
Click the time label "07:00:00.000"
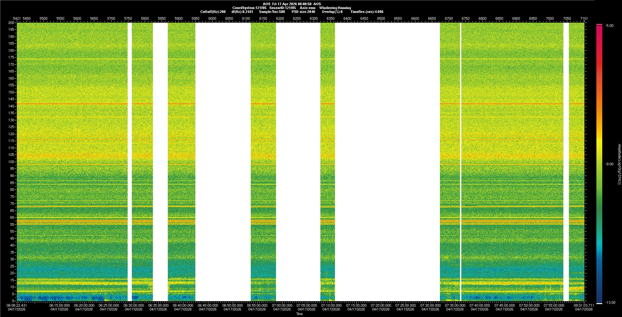tap(282, 305)
